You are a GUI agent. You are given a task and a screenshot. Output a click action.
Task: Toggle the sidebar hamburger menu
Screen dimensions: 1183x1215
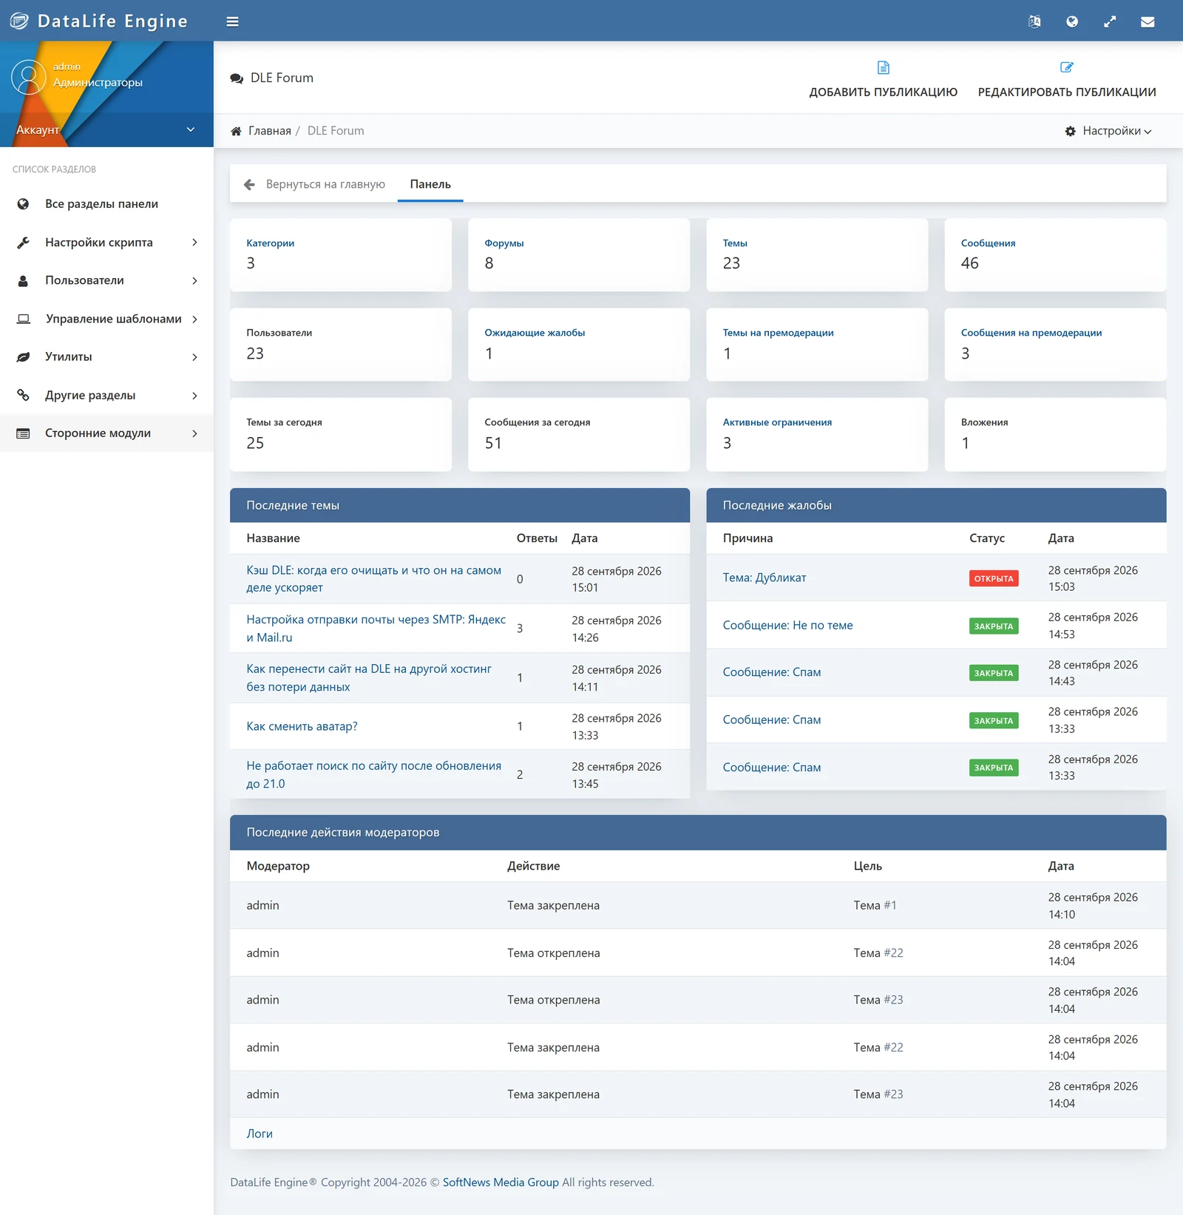coord(232,21)
